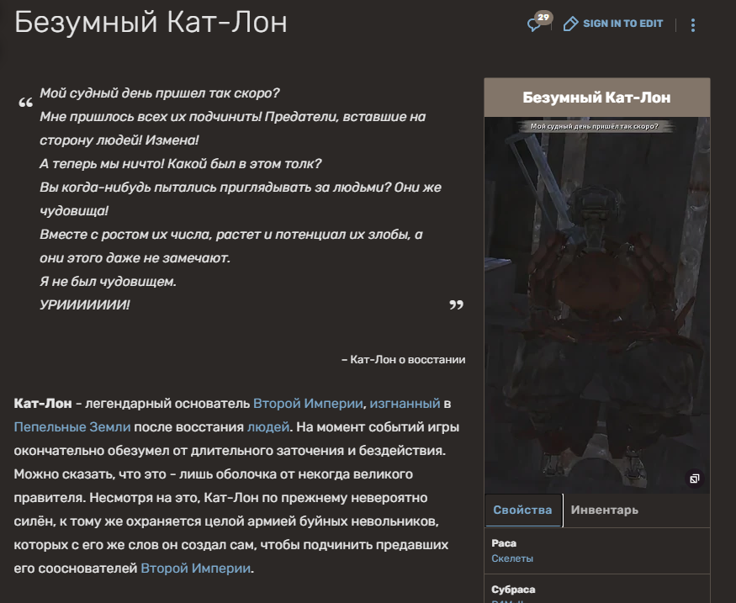Follow the first Второй Империи link
736x603 pixels.
(308, 404)
